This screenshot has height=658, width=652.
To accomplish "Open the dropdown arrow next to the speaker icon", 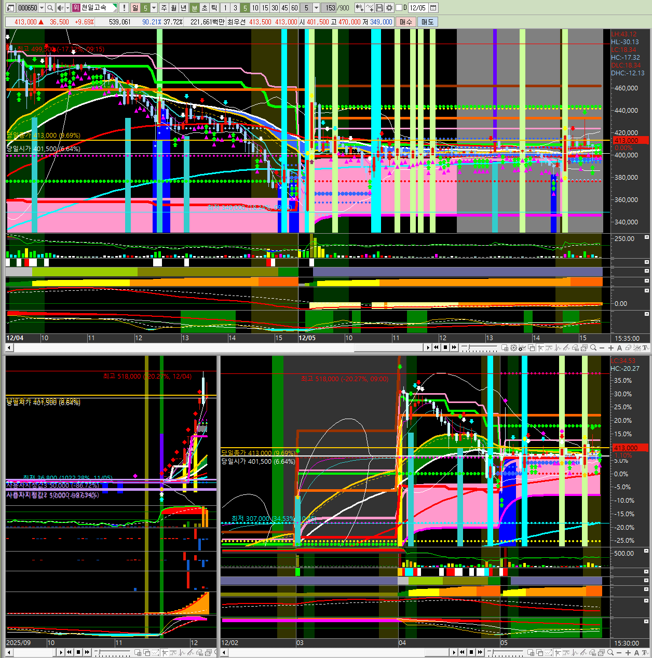I will pos(67,8).
